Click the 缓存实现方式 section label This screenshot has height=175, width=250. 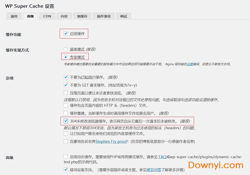pos(17,50)
